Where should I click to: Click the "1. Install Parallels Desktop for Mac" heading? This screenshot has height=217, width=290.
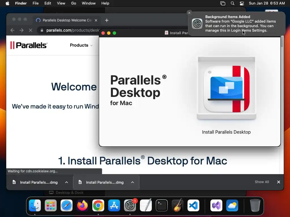pyautogui.click(x=143, y=160)
